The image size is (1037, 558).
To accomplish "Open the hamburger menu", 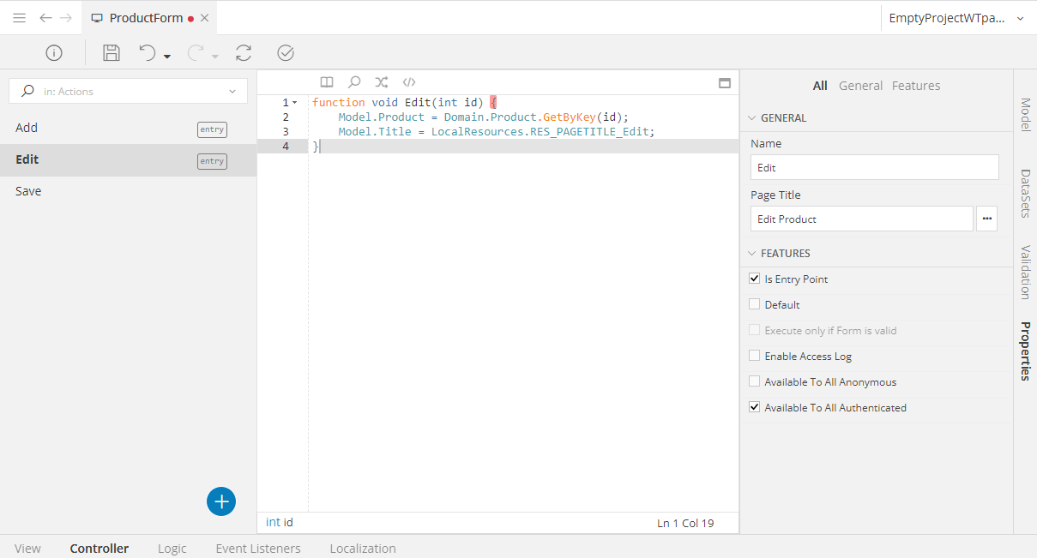I will coord(19,17).
